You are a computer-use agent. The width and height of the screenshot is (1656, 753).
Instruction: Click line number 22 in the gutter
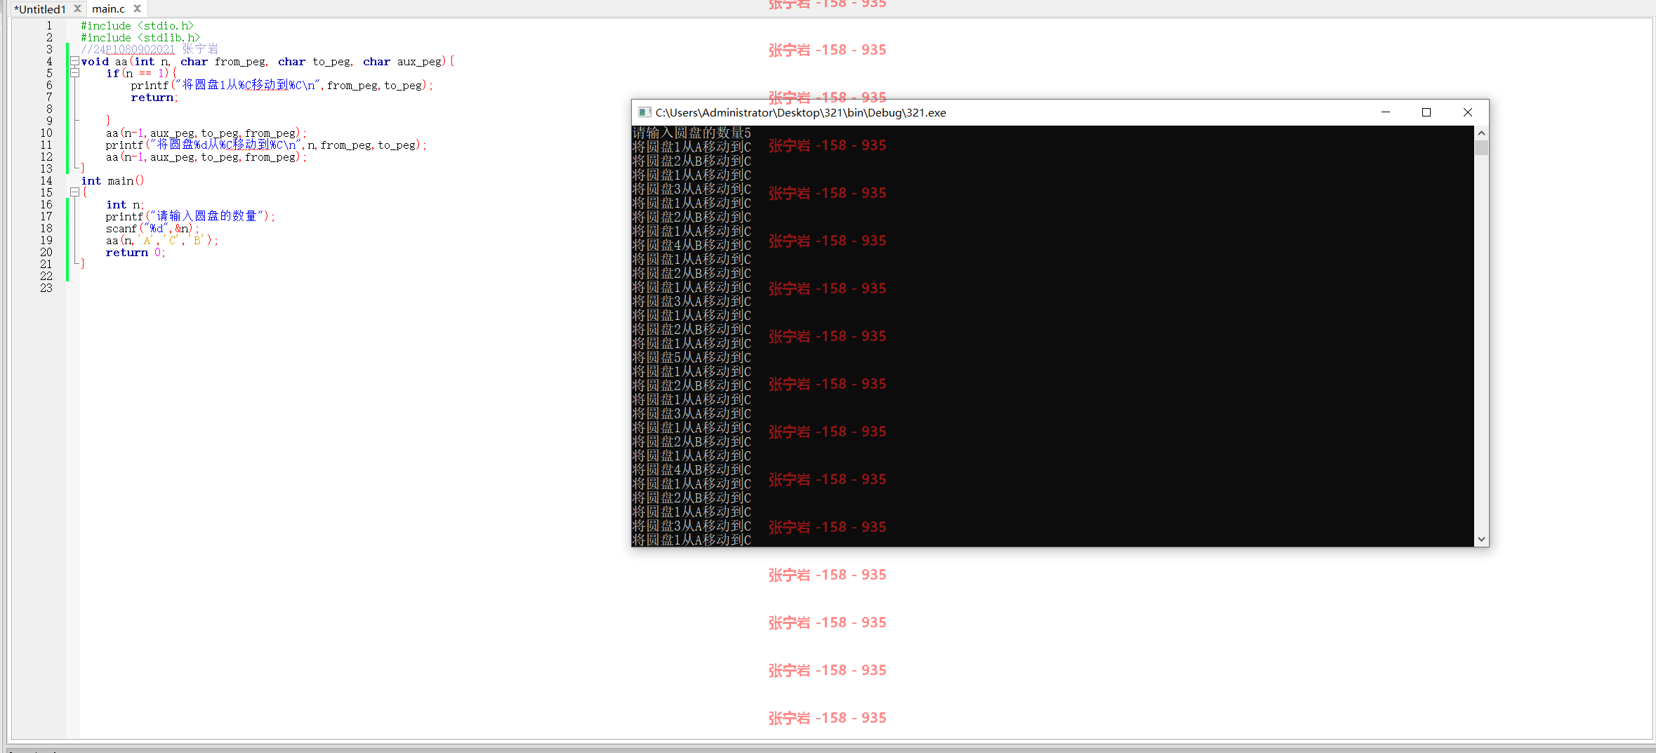[x=46, y=276]
